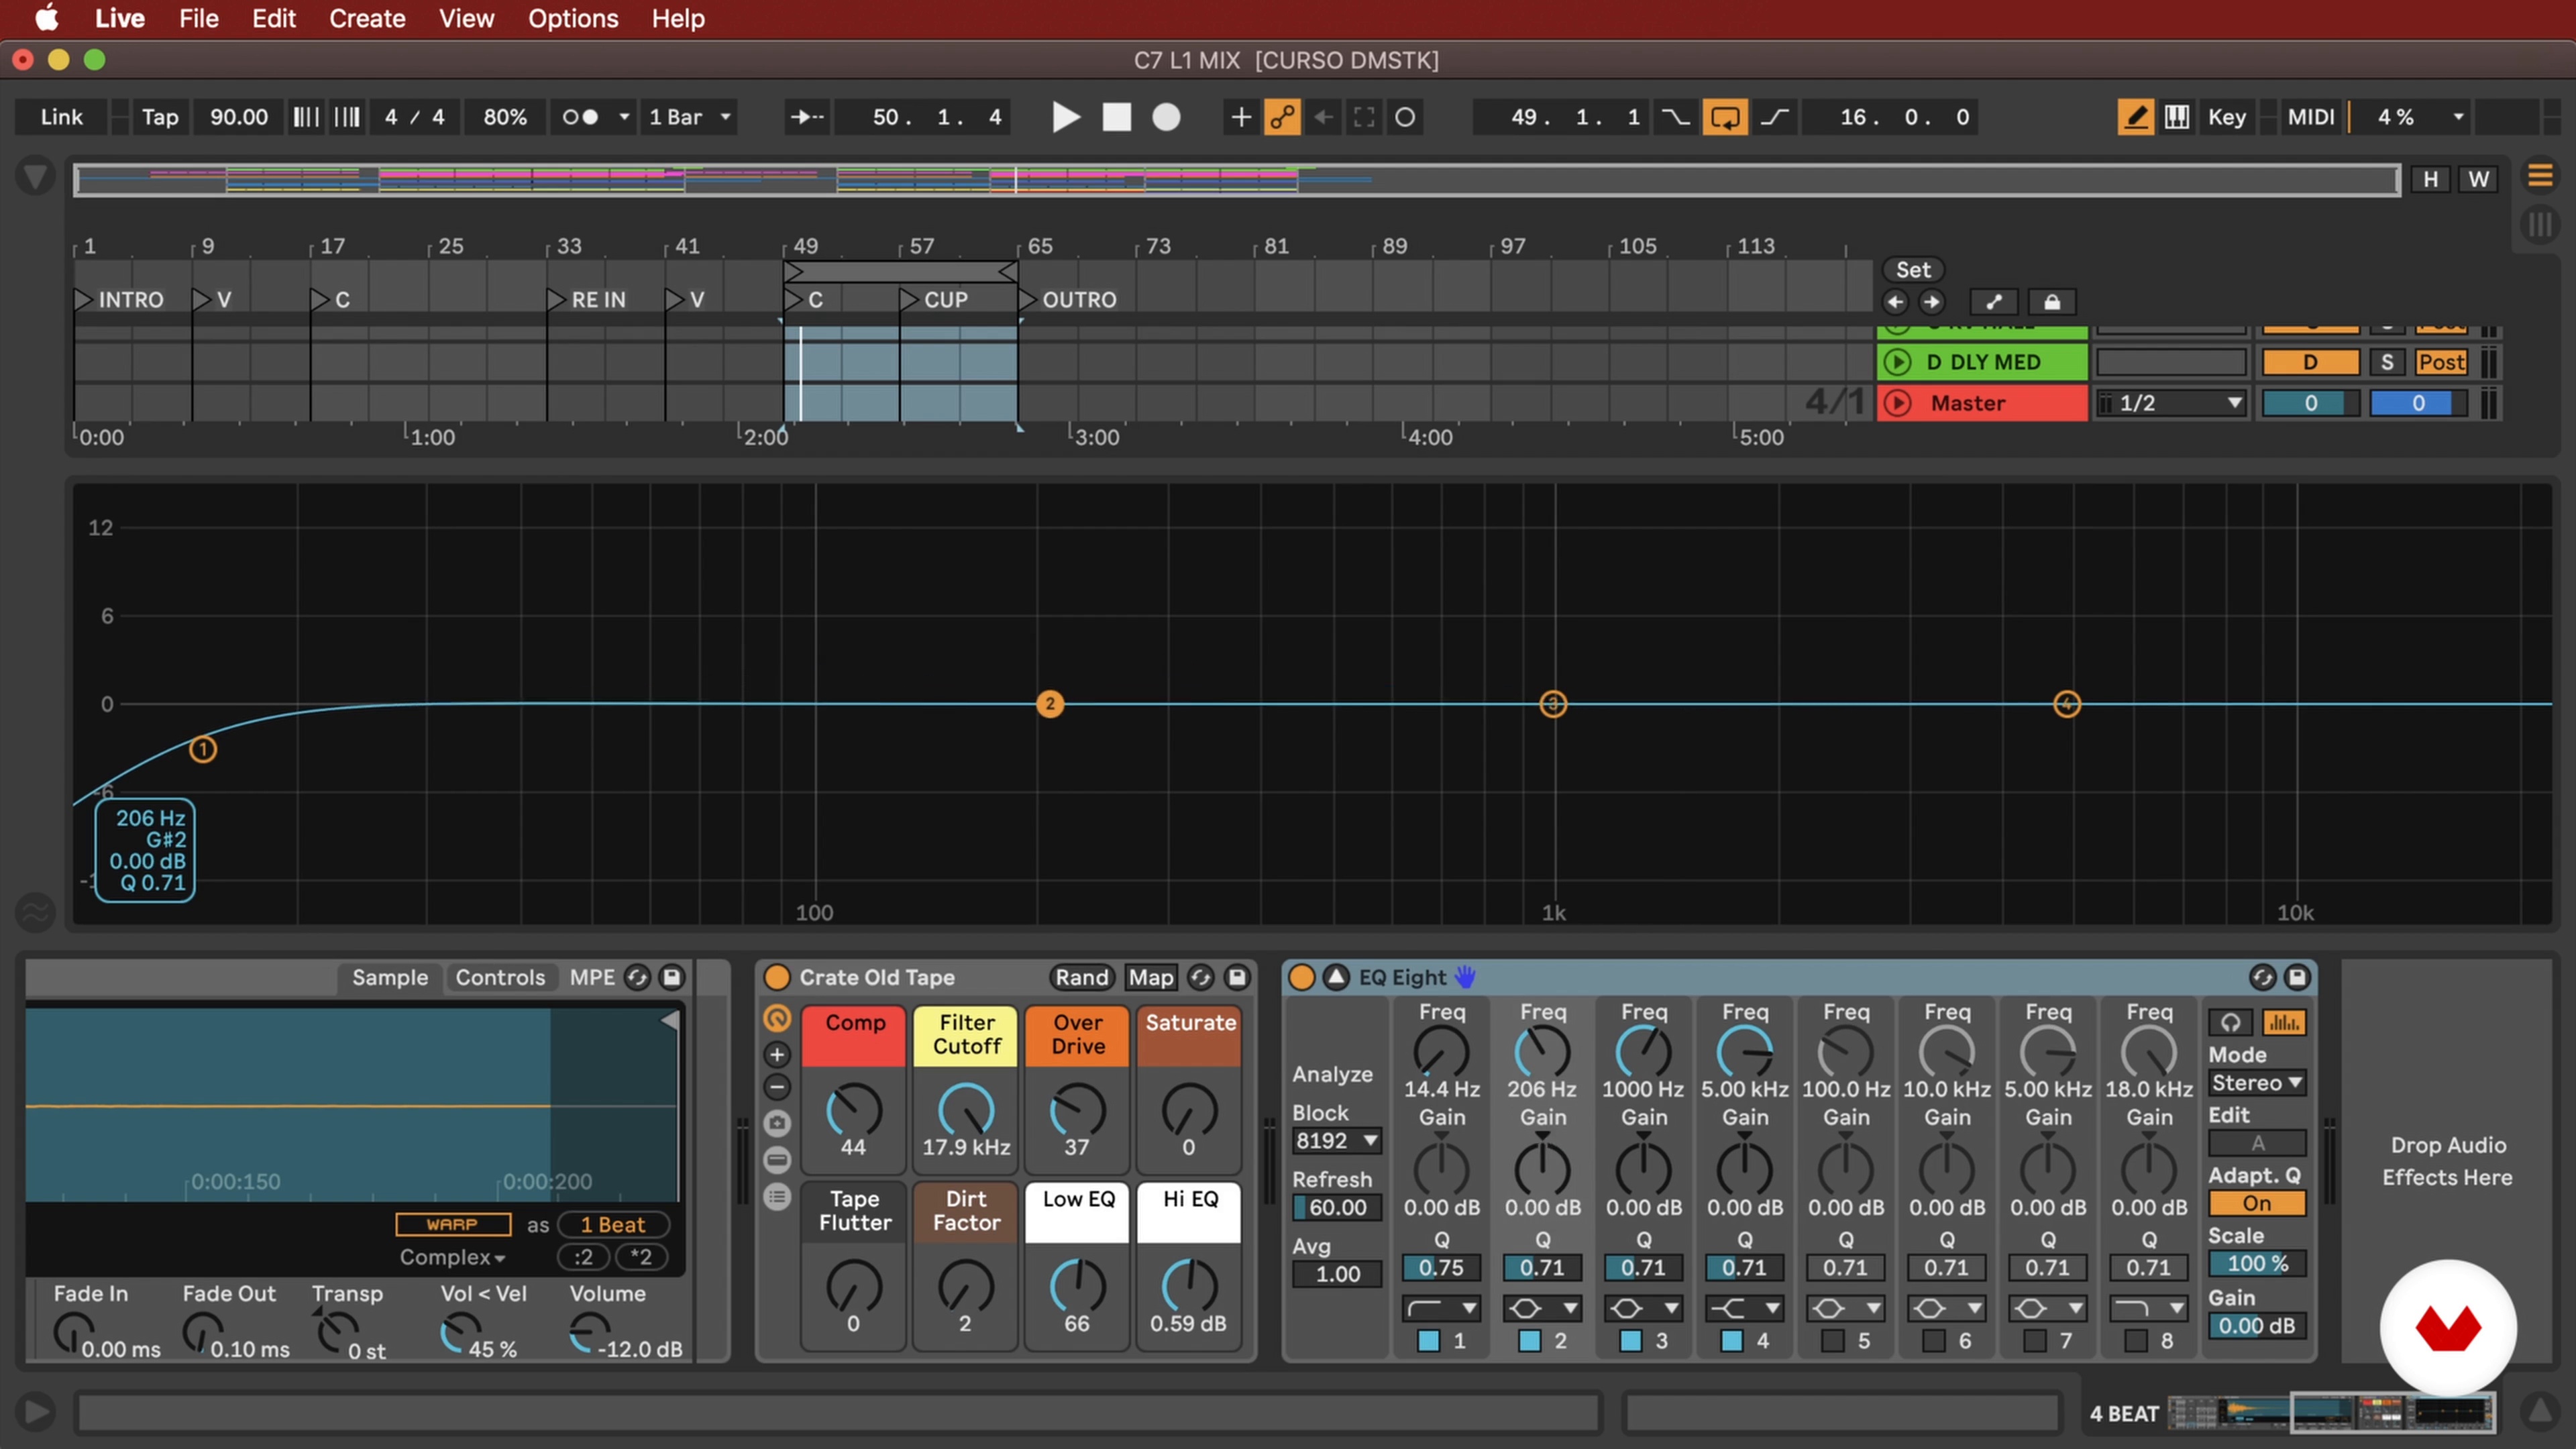Click Map on Crate Old Tape

pos(1150,977)
